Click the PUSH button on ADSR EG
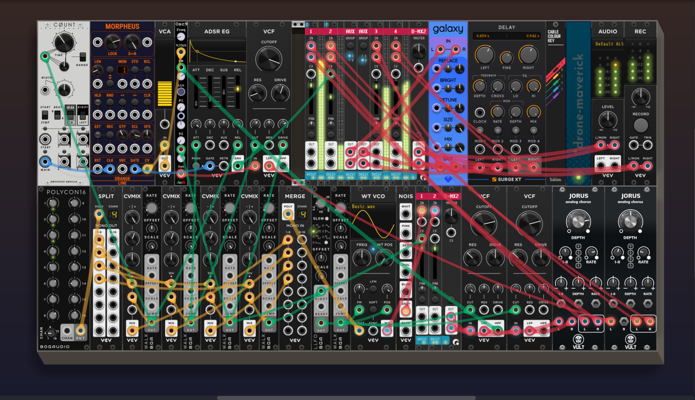Viewport: 695px width, 400px height. point(196,166)
